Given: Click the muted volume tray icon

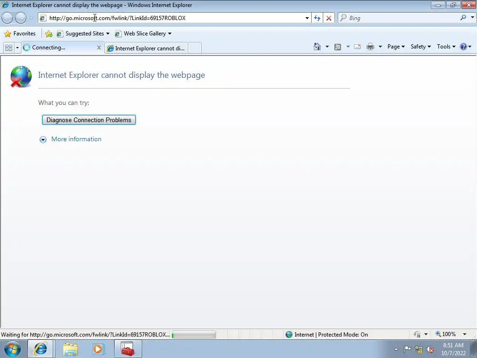Looking at the screenshot, I should click(430, 350).
